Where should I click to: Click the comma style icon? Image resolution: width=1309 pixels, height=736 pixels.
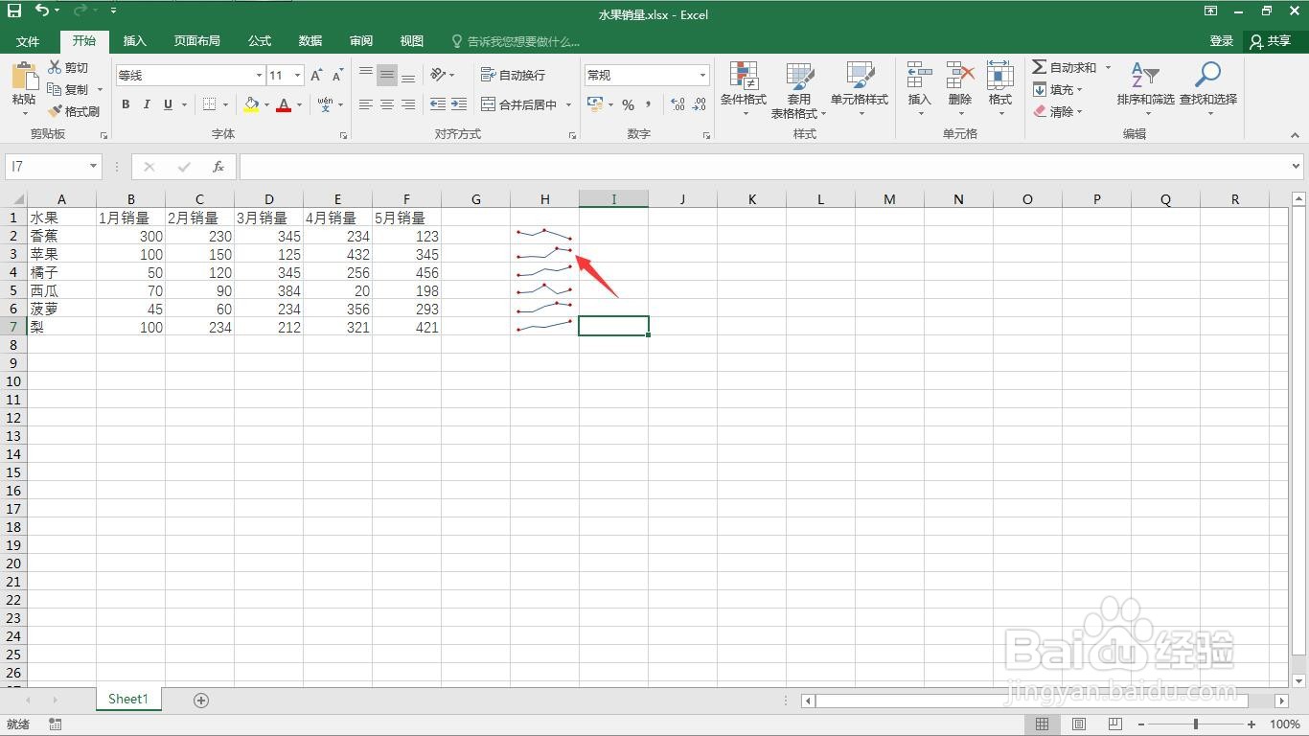649,104
